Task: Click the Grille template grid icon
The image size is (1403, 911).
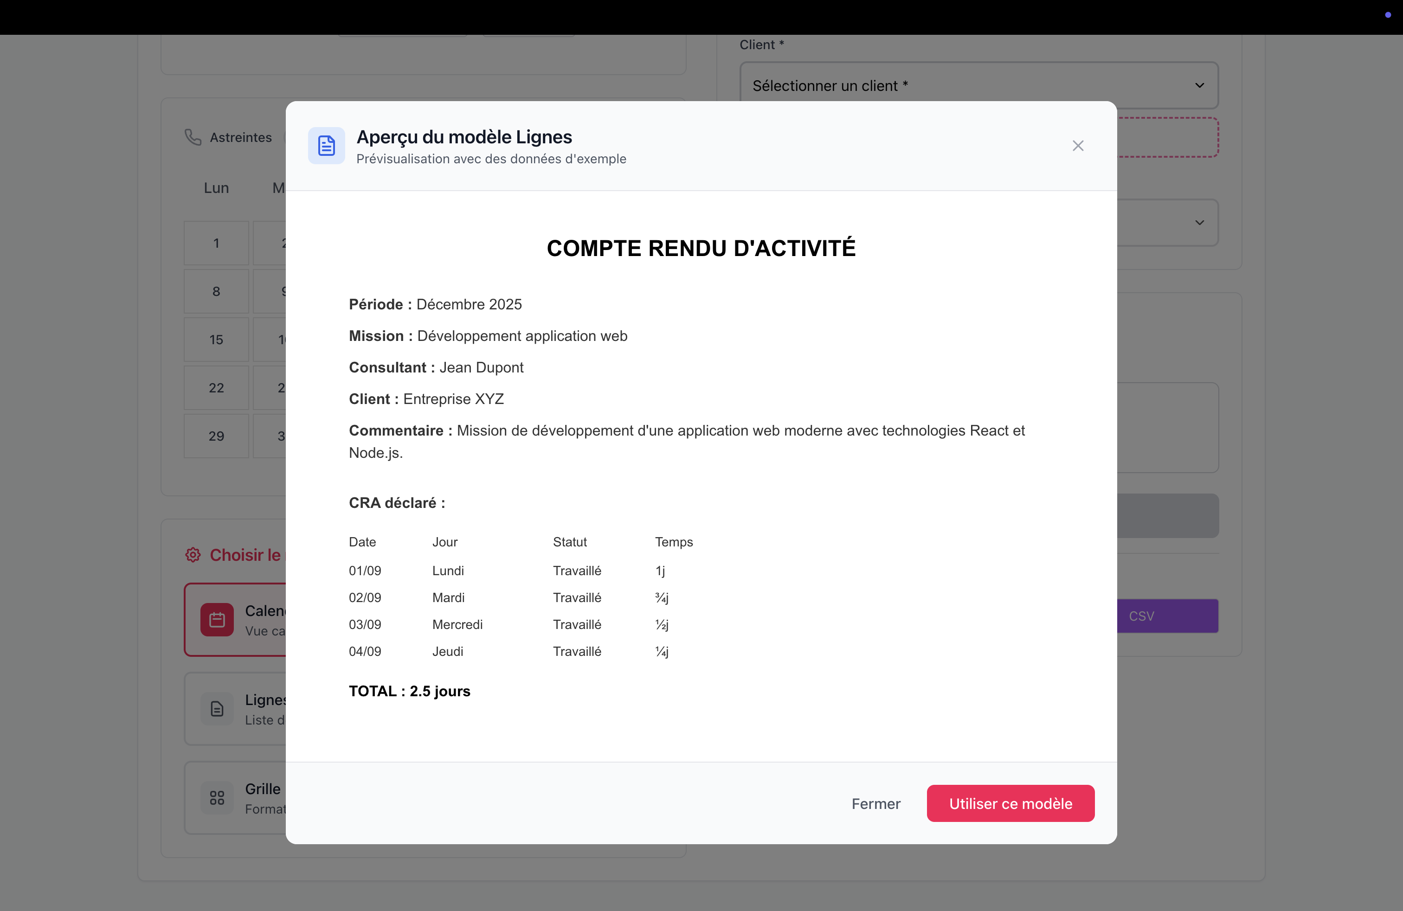Action: (x=217, y=797)
